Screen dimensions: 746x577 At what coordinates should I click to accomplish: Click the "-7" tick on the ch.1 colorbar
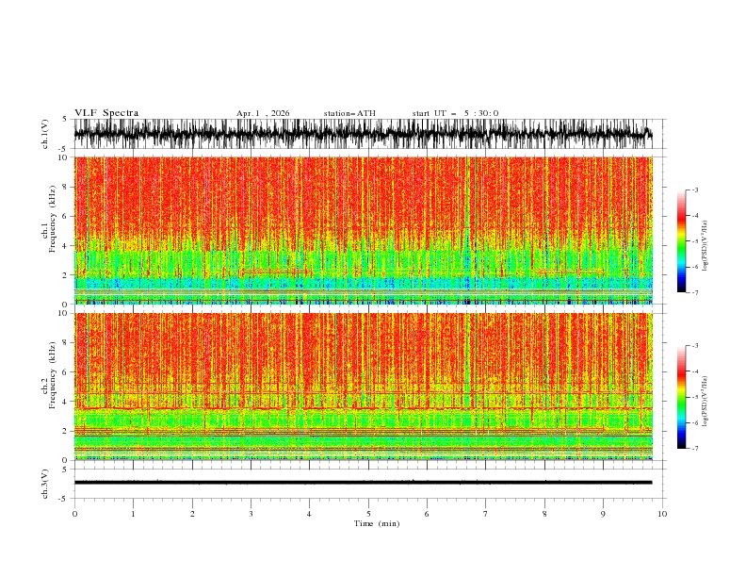(695, 292)
